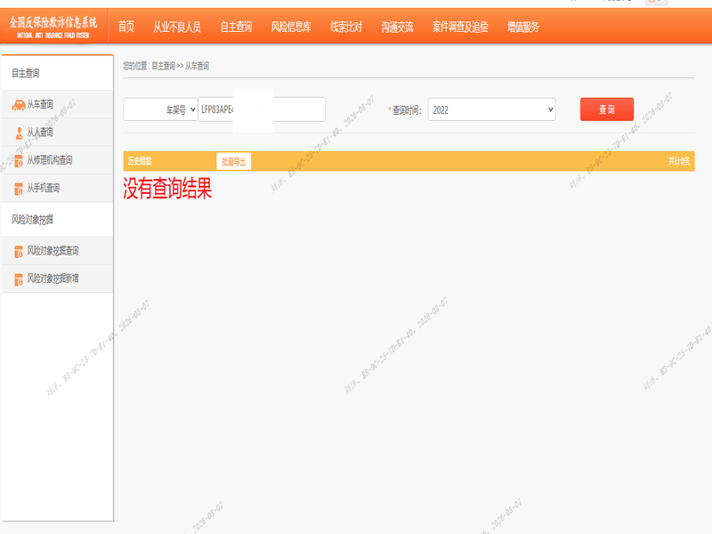Select 从手机查询 in the sidebar
Viewport: 712px width, 534px height.
tap(58, 188)
